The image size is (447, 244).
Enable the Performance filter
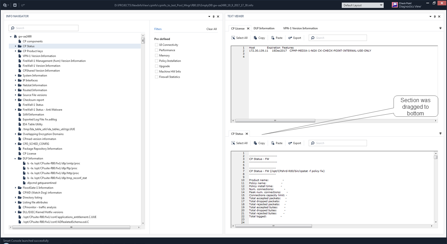tap(157, 50)
